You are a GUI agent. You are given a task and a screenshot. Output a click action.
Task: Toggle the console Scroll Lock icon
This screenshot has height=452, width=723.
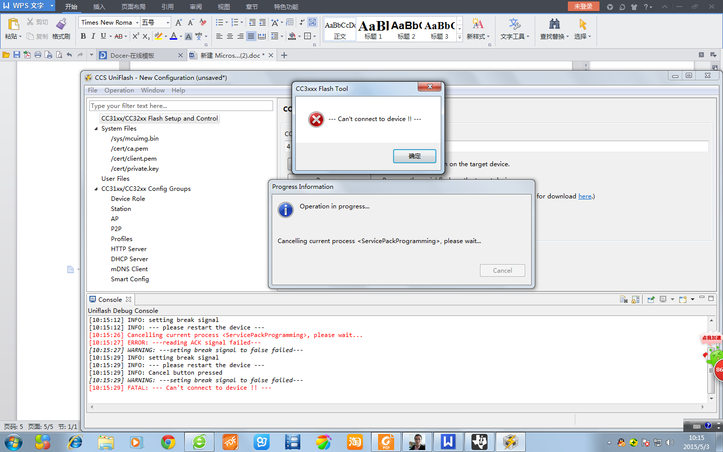tap(636, 299)
